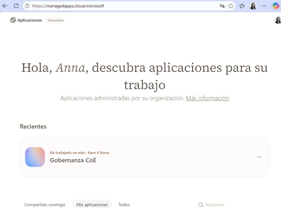The image size is (281, 208).
Task: Open account avatar in app header
Action: (x=278, y=20)
